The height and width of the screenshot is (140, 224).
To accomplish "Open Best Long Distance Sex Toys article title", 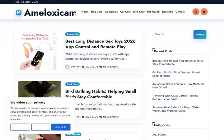I will point(100,44).
